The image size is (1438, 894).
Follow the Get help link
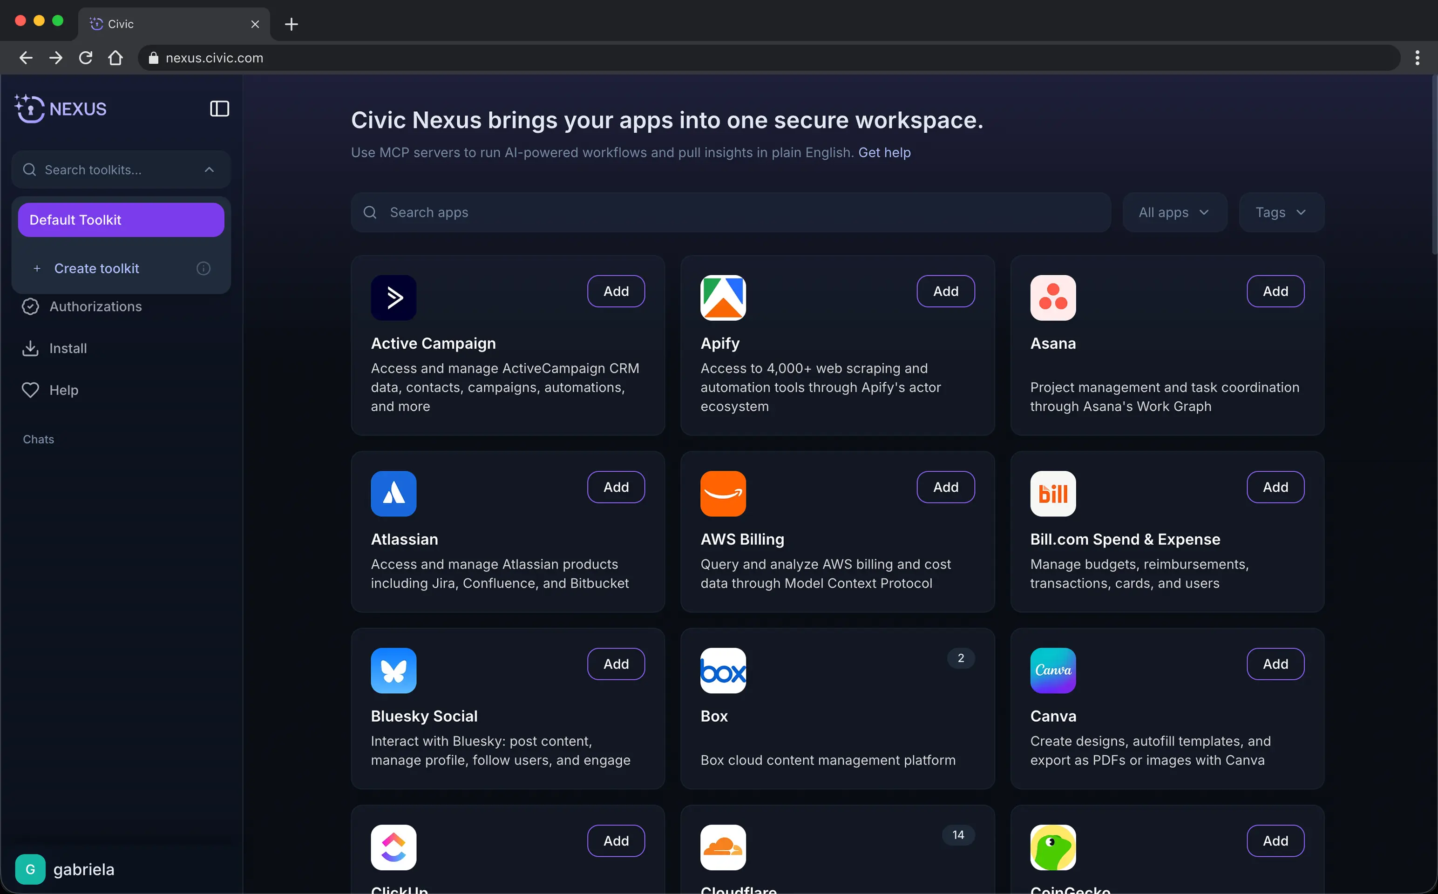pyautogui.click(x=884, y=153)
